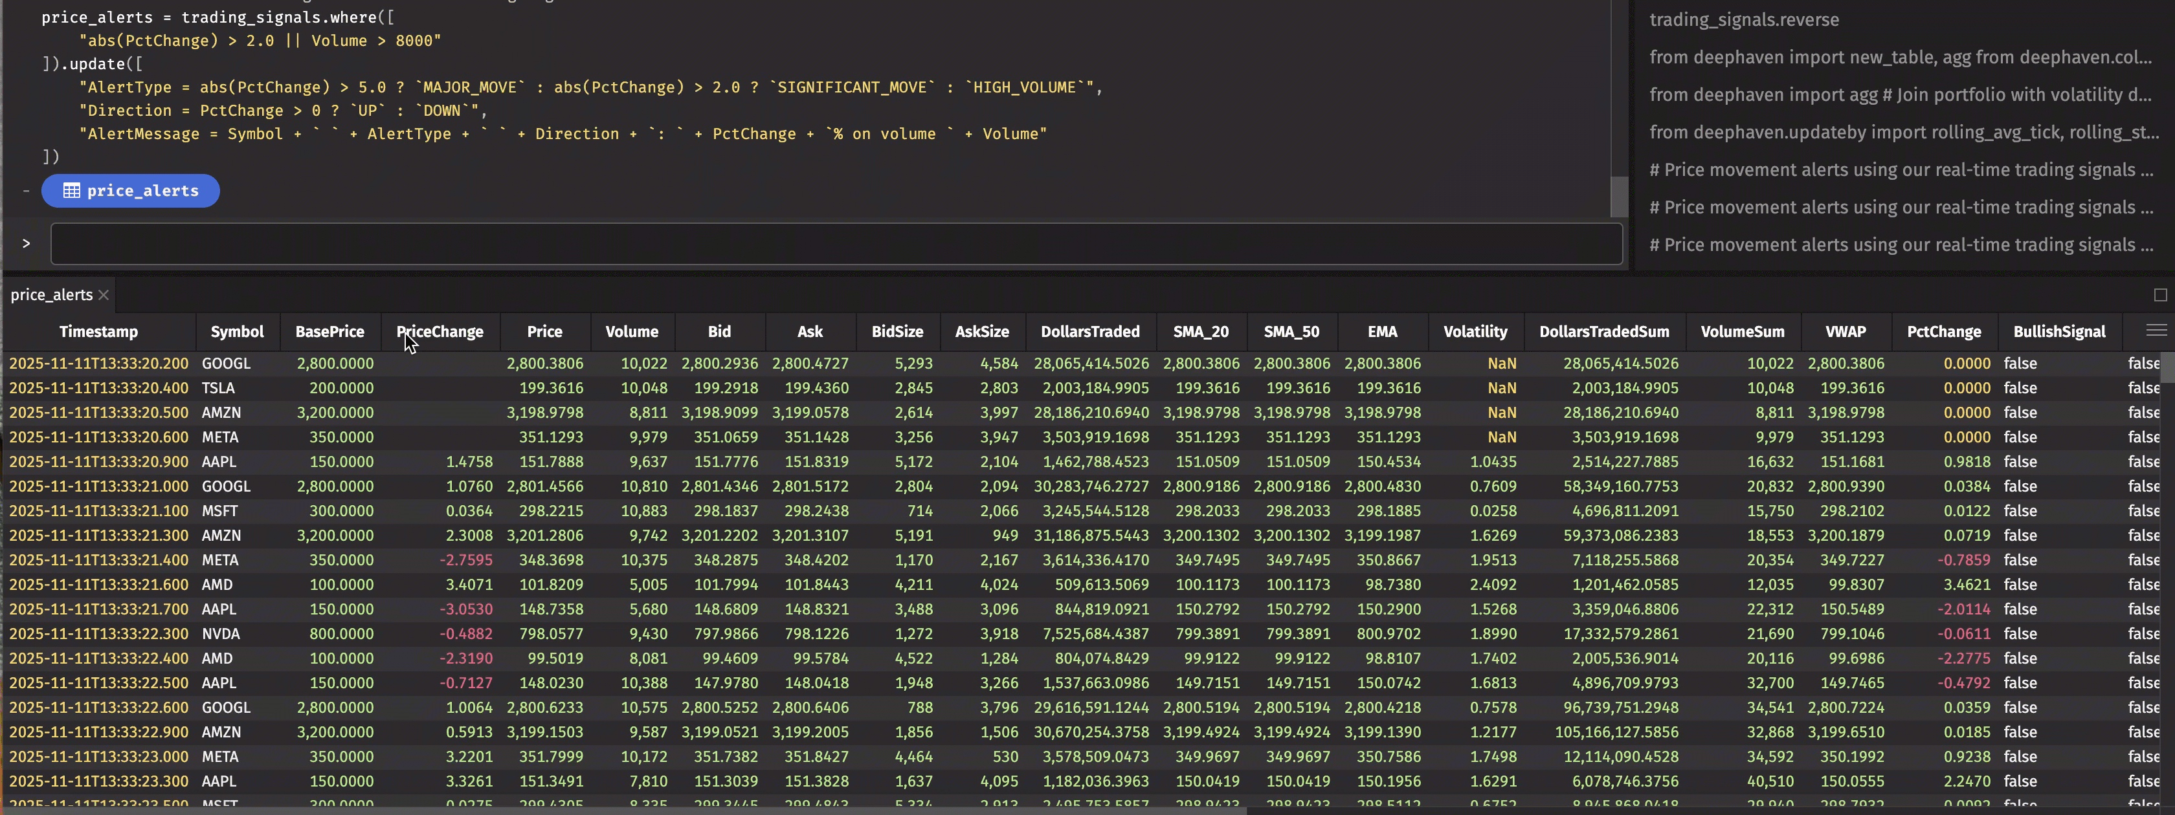Close the price_alerts tab
This screenshot has height=815, width=2175.
click(103, 294)
